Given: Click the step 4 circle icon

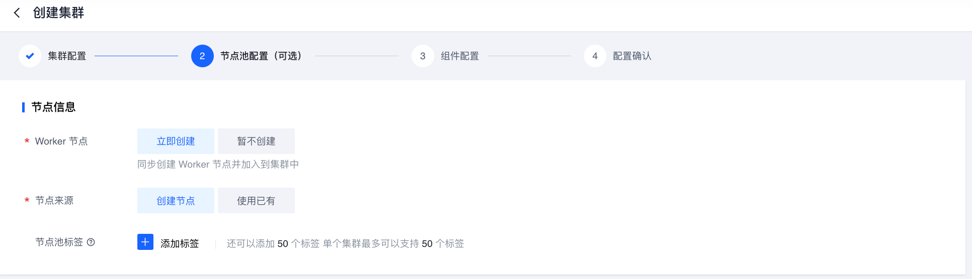Looking at the screenshot, I should pyautogui.click(x=595, y=56).
